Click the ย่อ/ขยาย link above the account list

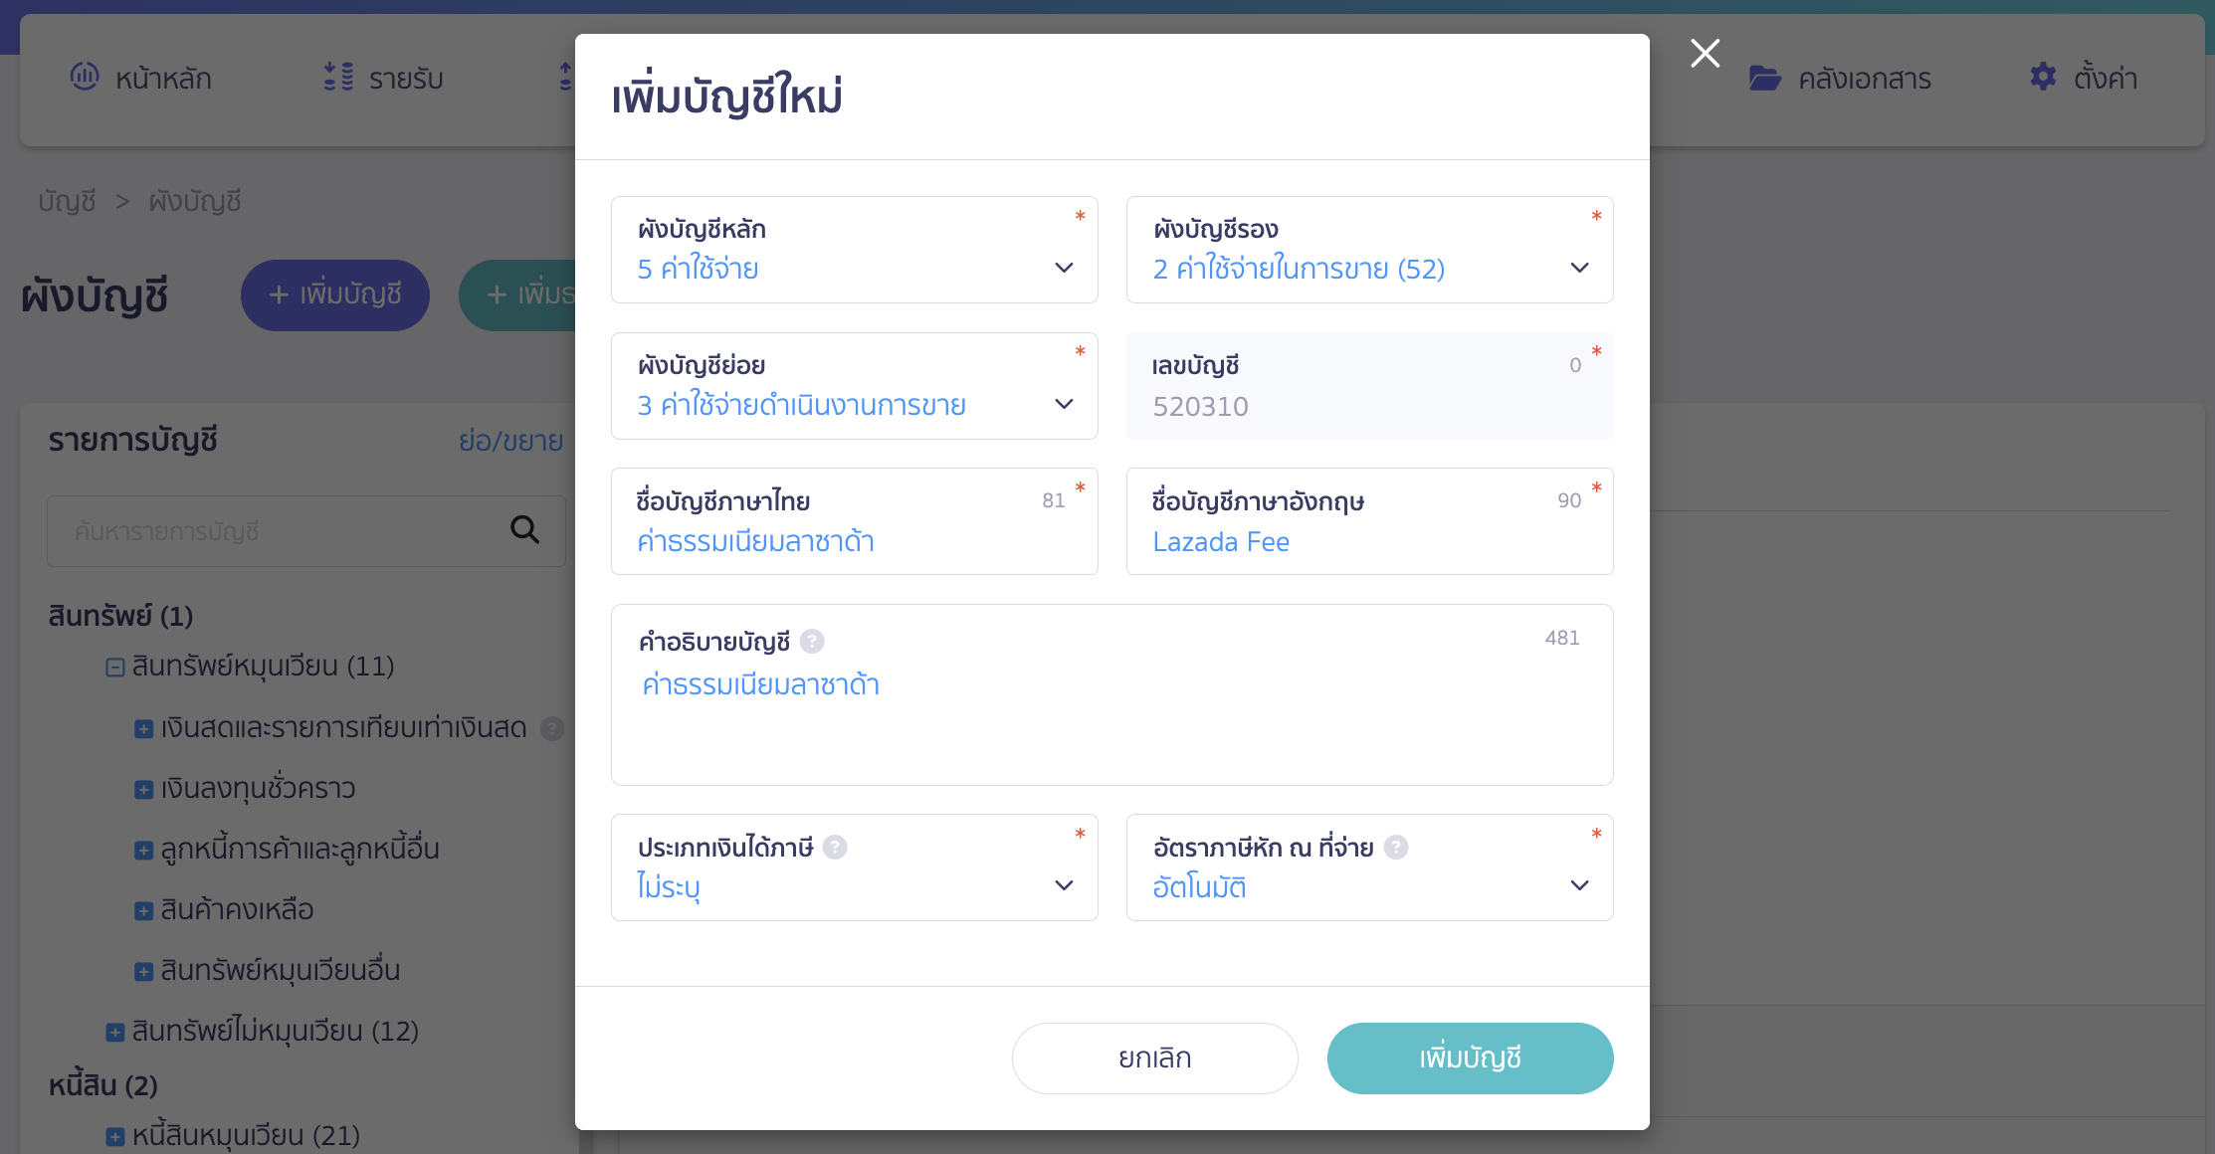tap(510, 441)
